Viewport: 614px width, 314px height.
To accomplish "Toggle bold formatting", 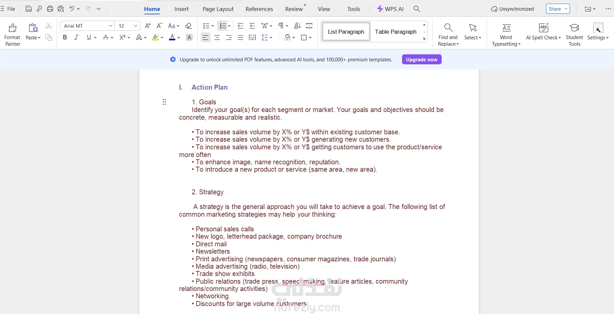I will click(65, 37).
